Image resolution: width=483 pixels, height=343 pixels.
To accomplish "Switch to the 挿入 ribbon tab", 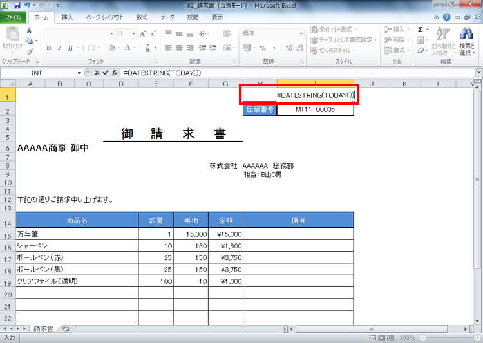I will [67, 17].
